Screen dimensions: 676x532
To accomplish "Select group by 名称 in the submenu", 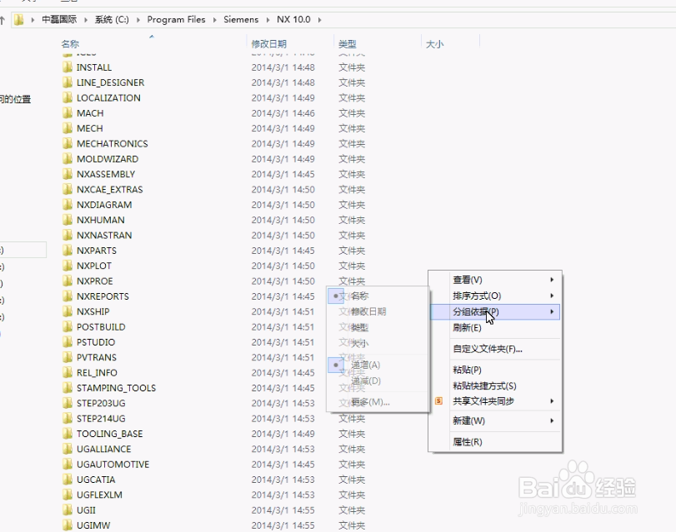I will pyautogui.click(x=378, y=296).
